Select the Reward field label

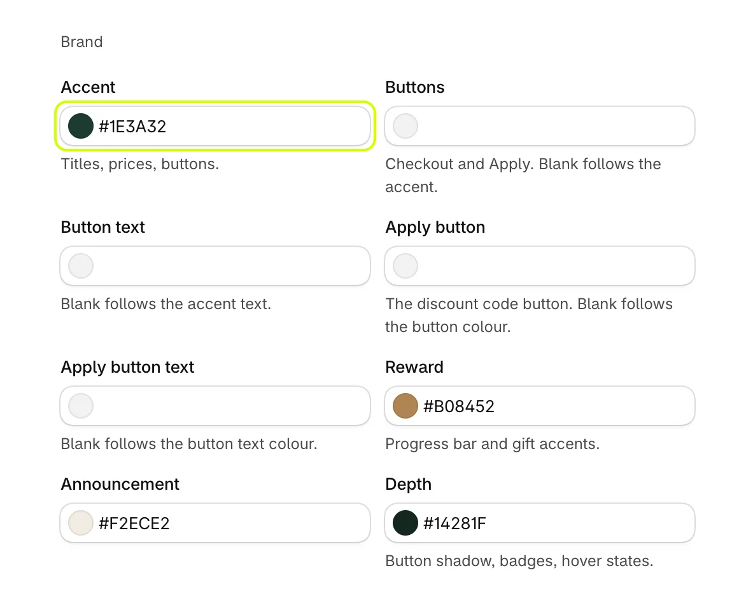[414, 366]
